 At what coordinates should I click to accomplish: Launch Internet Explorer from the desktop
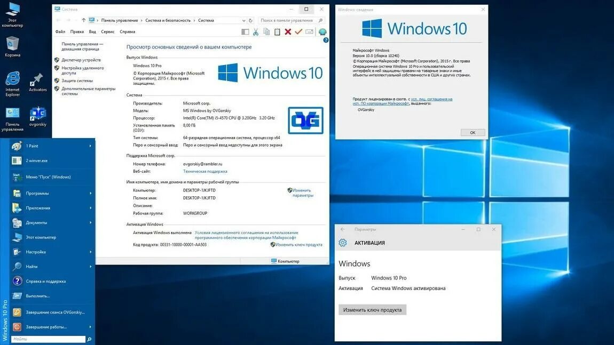(12, 84)
